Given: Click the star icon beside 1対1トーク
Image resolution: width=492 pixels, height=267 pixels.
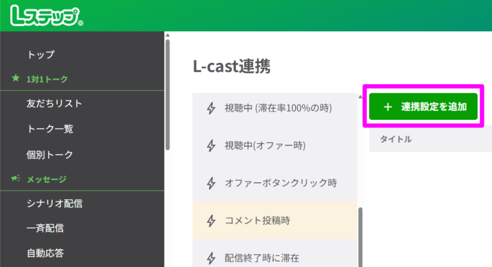Looking at the screenshot, I should click(x=16, y=78).
